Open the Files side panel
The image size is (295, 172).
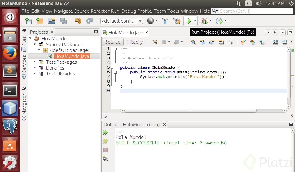pos(24,44)
